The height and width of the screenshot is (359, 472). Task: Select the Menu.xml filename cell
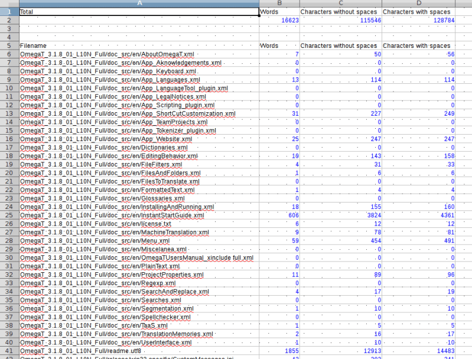pyautogui.click(x=139, y=241)
